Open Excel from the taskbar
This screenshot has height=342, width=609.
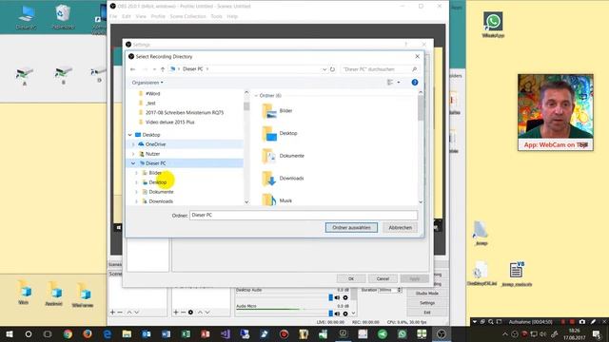[186, 333]
